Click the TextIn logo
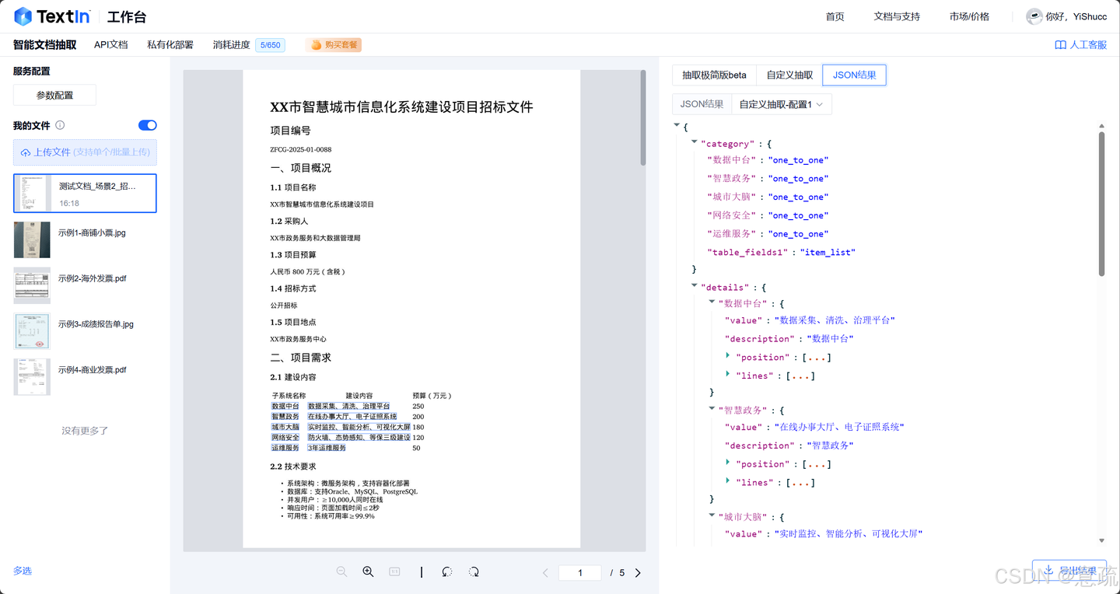 [x=52, y=16]
